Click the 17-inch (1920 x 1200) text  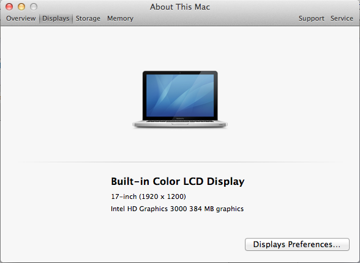point(149,196)
